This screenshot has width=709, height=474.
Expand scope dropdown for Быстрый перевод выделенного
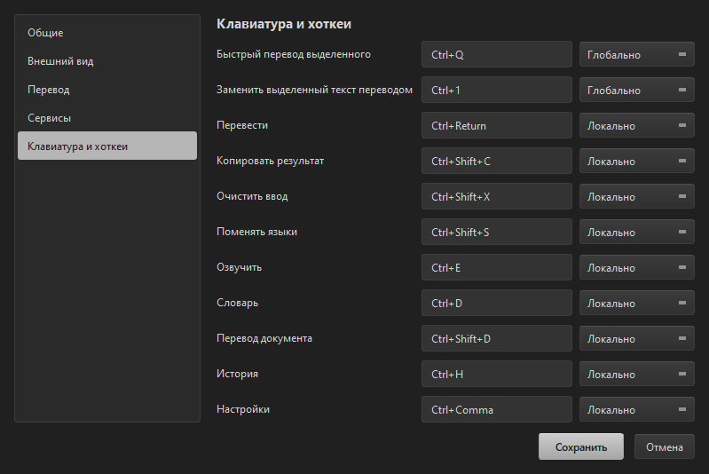tap(636, 54)
